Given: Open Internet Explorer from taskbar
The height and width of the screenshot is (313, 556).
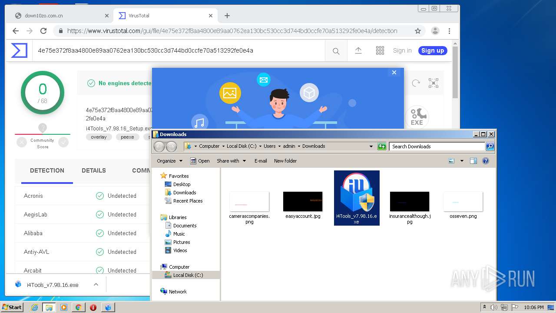Looking at the screenshot, I should pos(34,307).
